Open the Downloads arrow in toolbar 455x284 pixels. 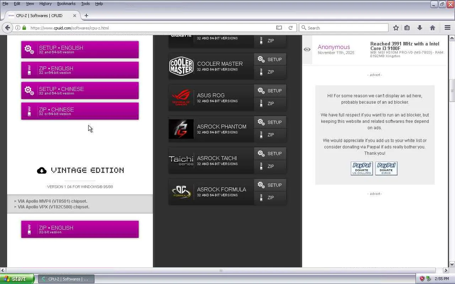(x=420, y=28)
